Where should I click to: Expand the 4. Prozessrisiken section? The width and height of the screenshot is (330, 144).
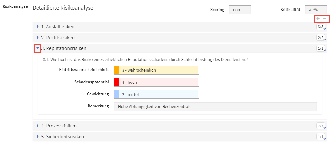pos(38,126)
